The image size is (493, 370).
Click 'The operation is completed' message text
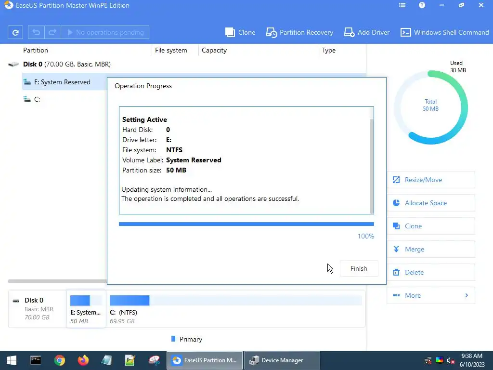[210, 199]
